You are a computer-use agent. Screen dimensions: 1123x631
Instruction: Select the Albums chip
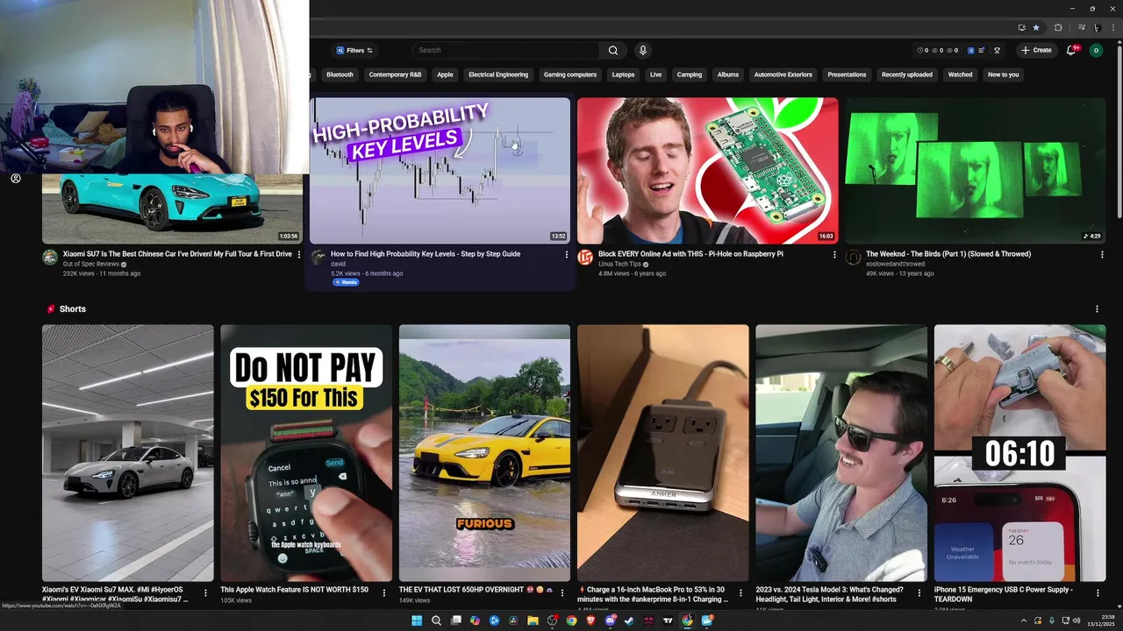[x=728, y=74]
